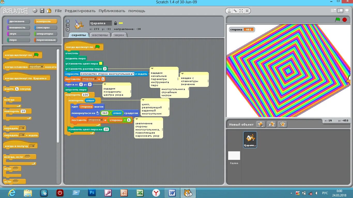353x198 pixels.
Task: Start scripts with stage green flag
Action: click(x=337, y=20)
